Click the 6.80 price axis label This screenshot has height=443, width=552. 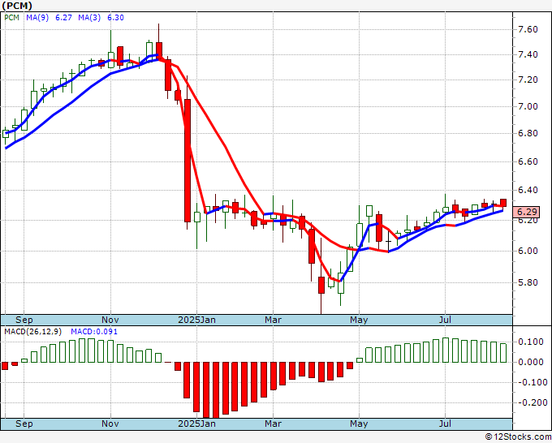(528, 133)
